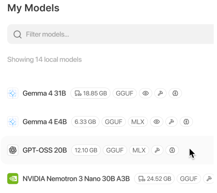Click the NVIDIA Nemotron logo icon
217x193 pixels.
(x=12, y=178)
